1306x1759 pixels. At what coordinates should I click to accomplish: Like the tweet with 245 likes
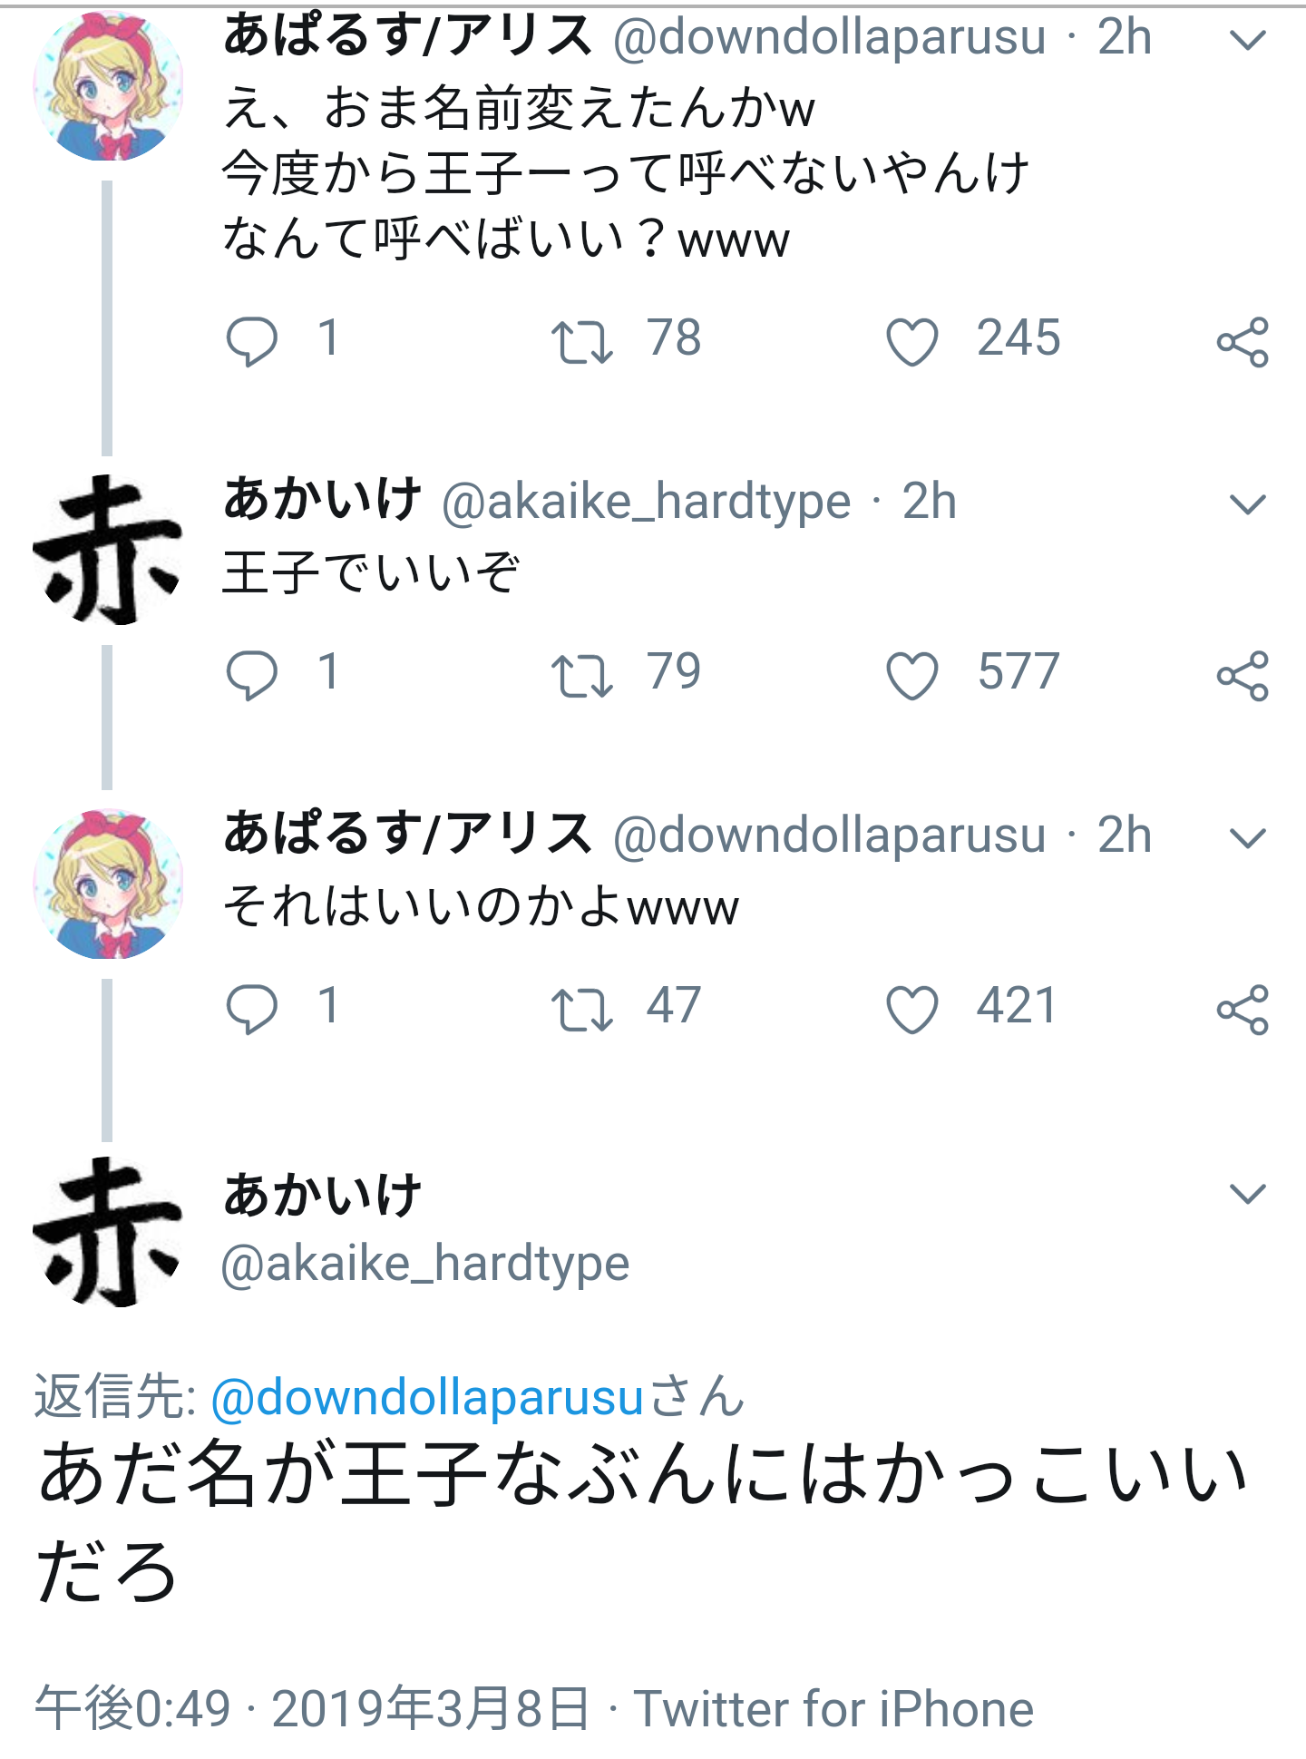911,342
